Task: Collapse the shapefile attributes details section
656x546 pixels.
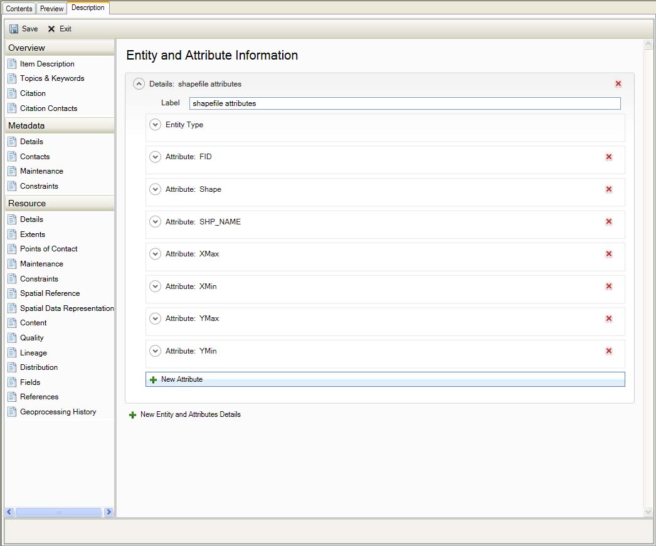Action: click(x=139, y=84)
